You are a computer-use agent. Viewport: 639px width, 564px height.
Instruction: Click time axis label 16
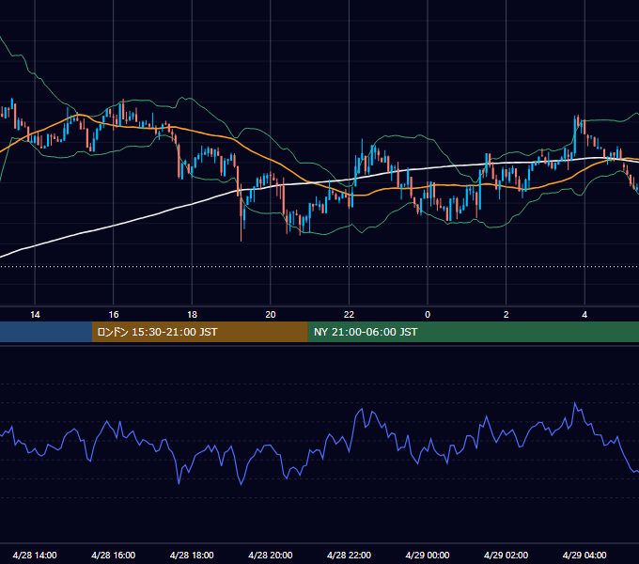click(x=114, y=315)
